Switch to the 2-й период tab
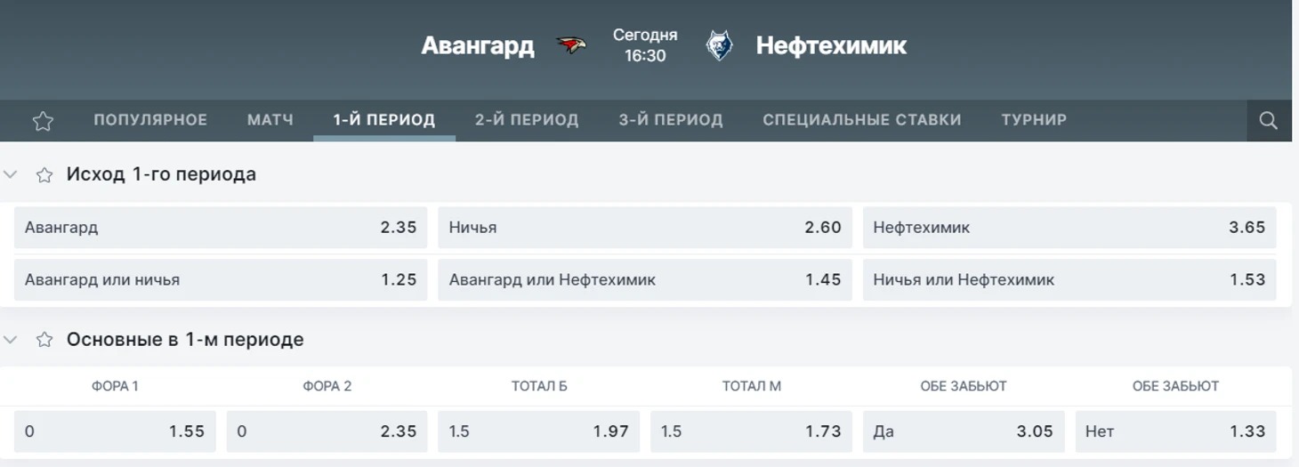1299x467 pixels. [527, 120]
